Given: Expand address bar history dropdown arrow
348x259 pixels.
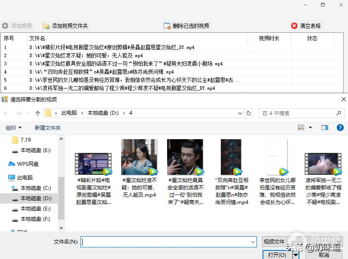Looking at the screenshot, I should pyautogui.click(x=240, y=113).
